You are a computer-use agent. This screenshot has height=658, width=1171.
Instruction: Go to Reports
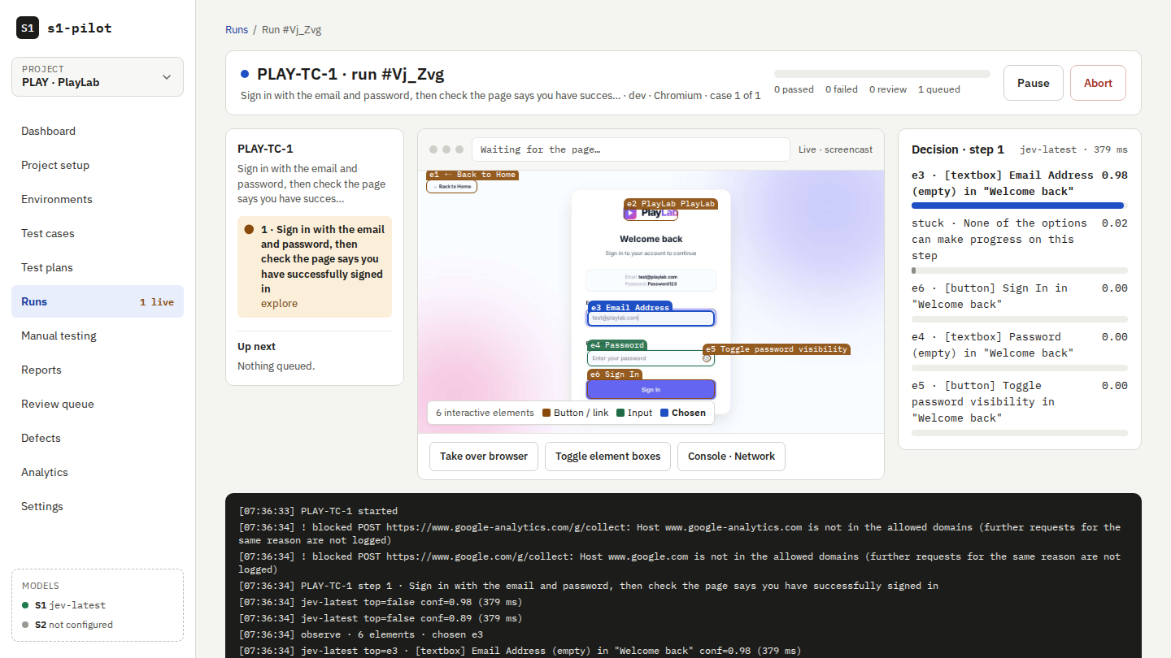[98, 370]
